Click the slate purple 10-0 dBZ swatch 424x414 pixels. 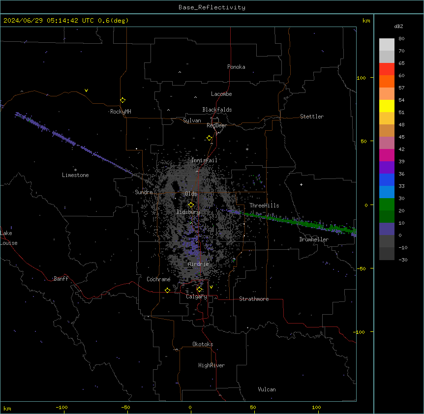pyautogui.click(x=387, y=229)
